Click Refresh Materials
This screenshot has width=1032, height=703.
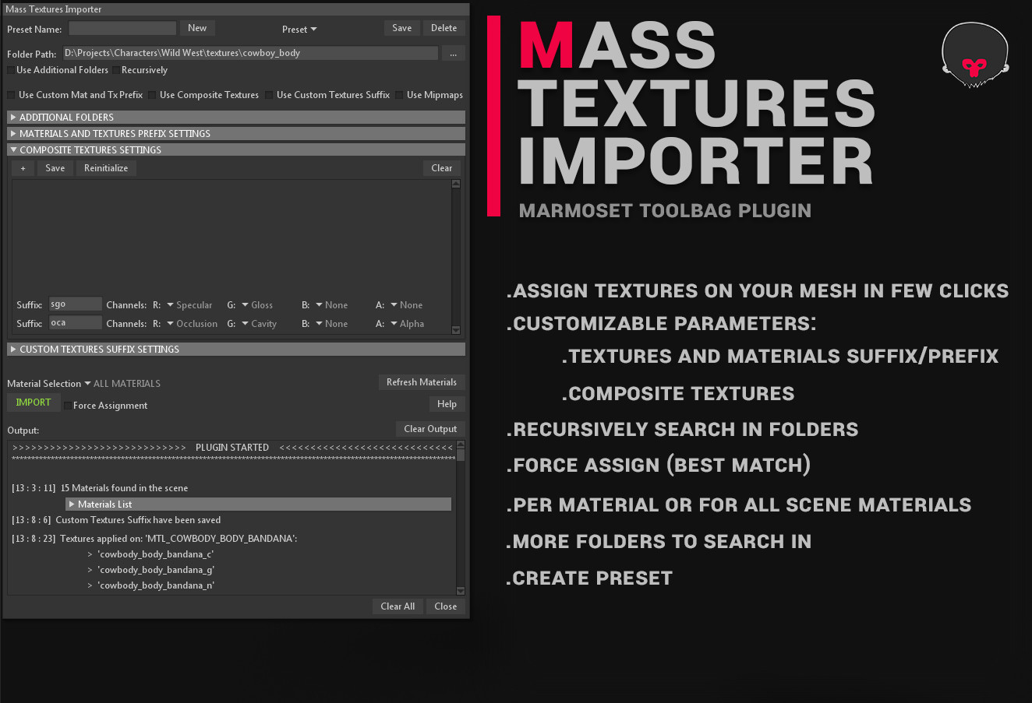click(x=422, y=381)
